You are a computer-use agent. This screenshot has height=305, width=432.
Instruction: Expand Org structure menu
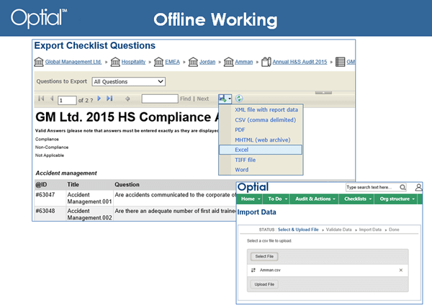click(397, 199)
